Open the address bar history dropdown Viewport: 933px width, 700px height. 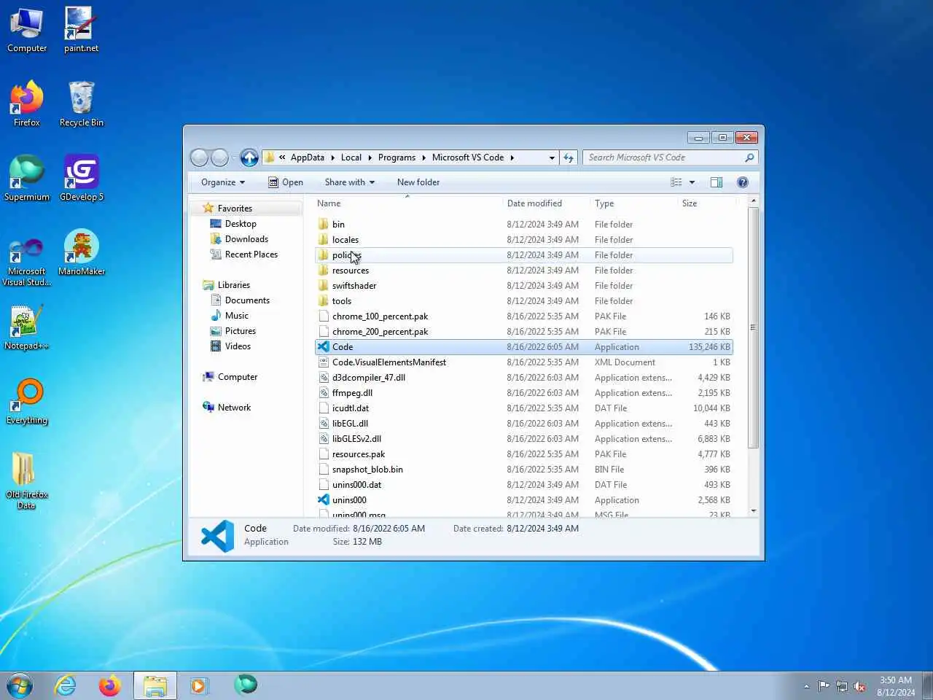[x=552, y=157]
